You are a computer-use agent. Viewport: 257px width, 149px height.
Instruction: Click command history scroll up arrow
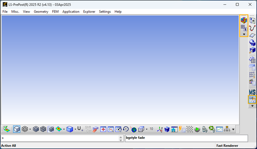pos(121,137)
